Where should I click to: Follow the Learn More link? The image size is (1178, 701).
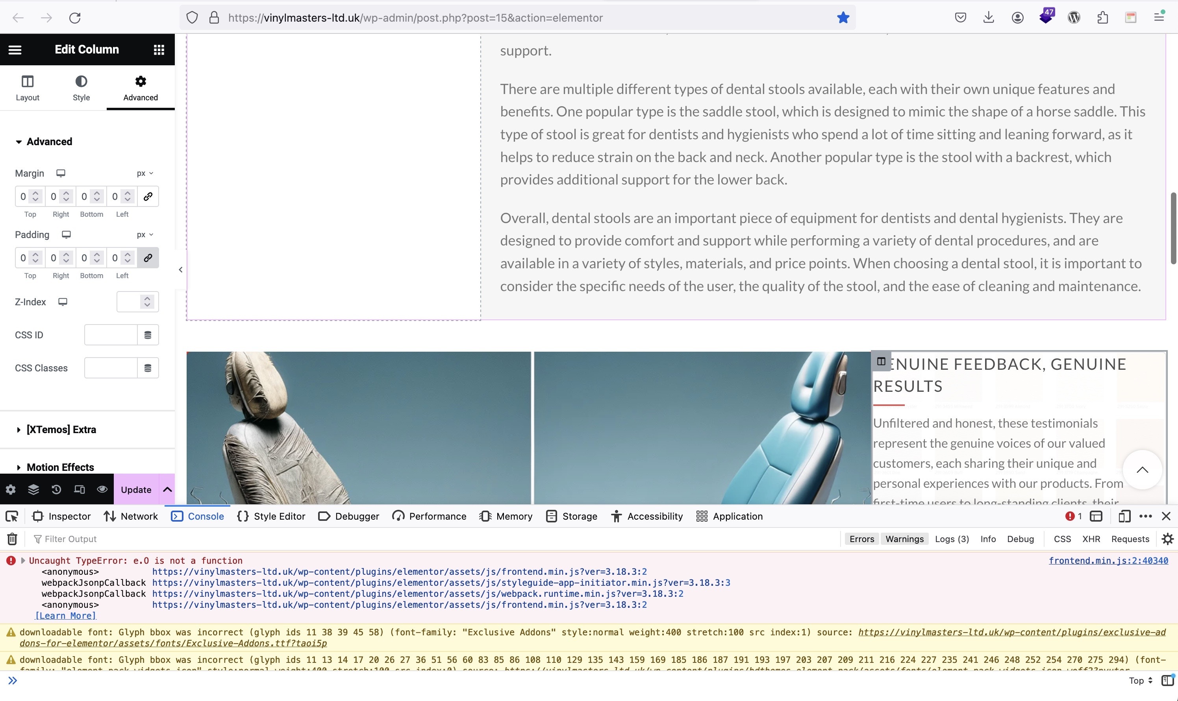[x=66, y=616]
